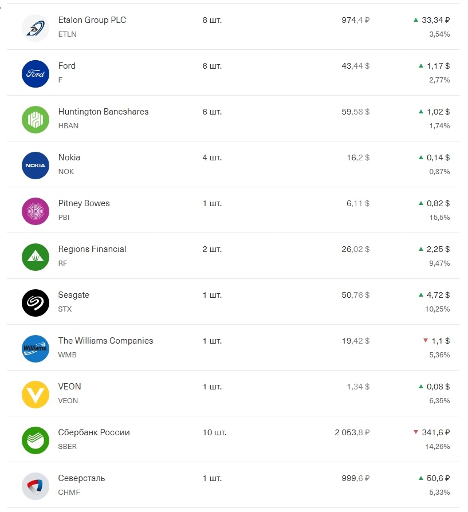
Task: Open the VEON yellow logo icon
Action: click(36, 395)
